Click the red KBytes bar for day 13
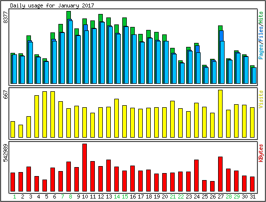Image resolution: width=266 pixels, height=202 pixels. click(109, 176)
